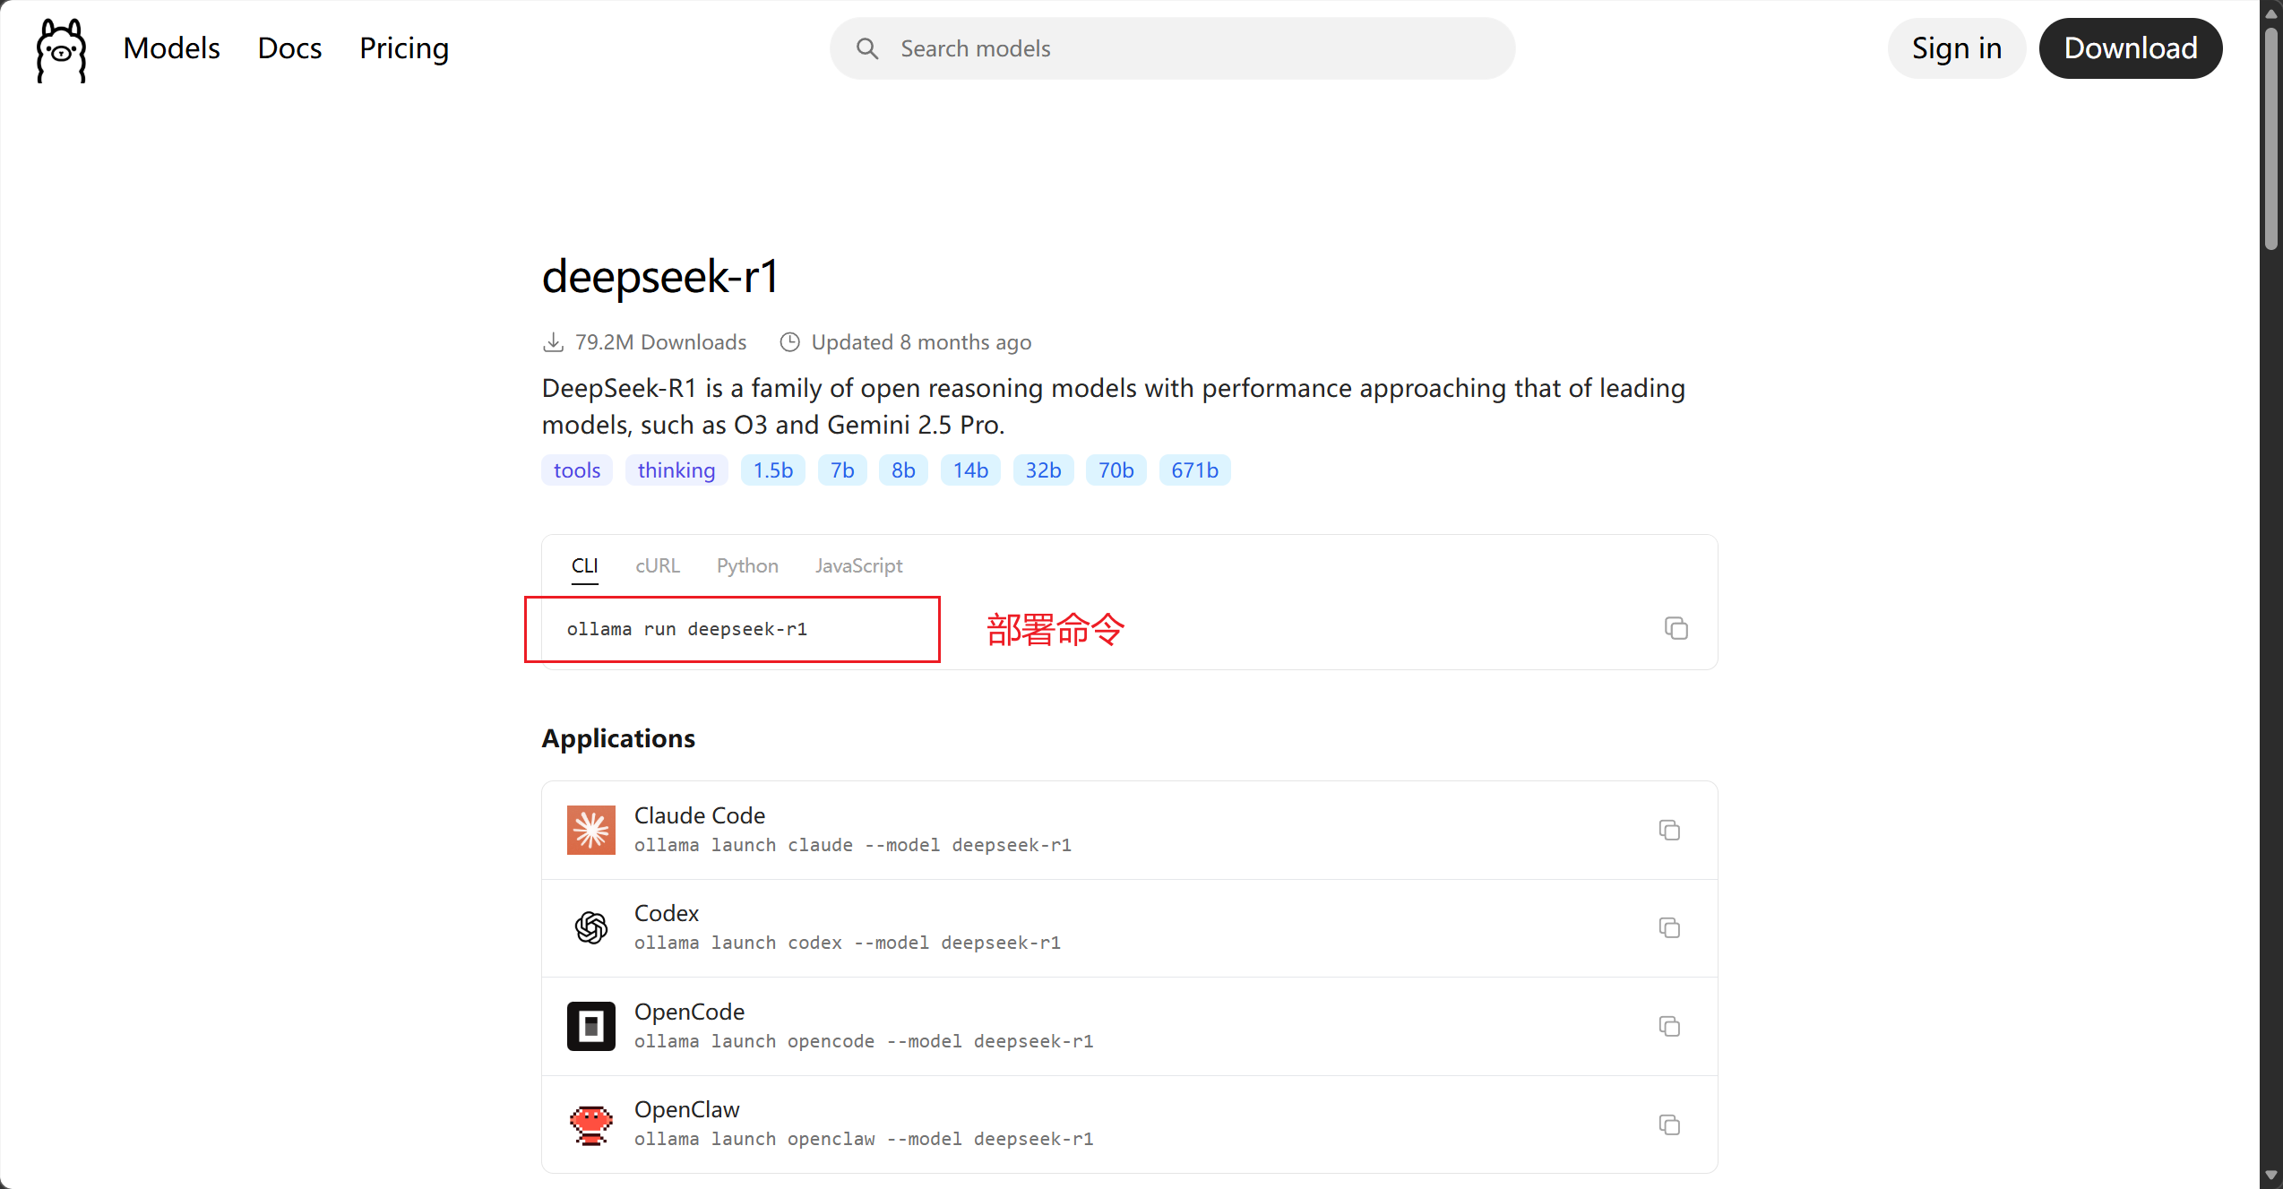Viewport: 2283px width, 1189px height.
Task: Open the JavaScript code tab
Action: 857,565
